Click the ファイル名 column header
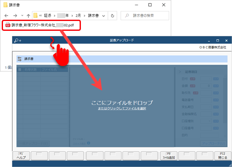This screenshot has height=167, width=232. 54,69
